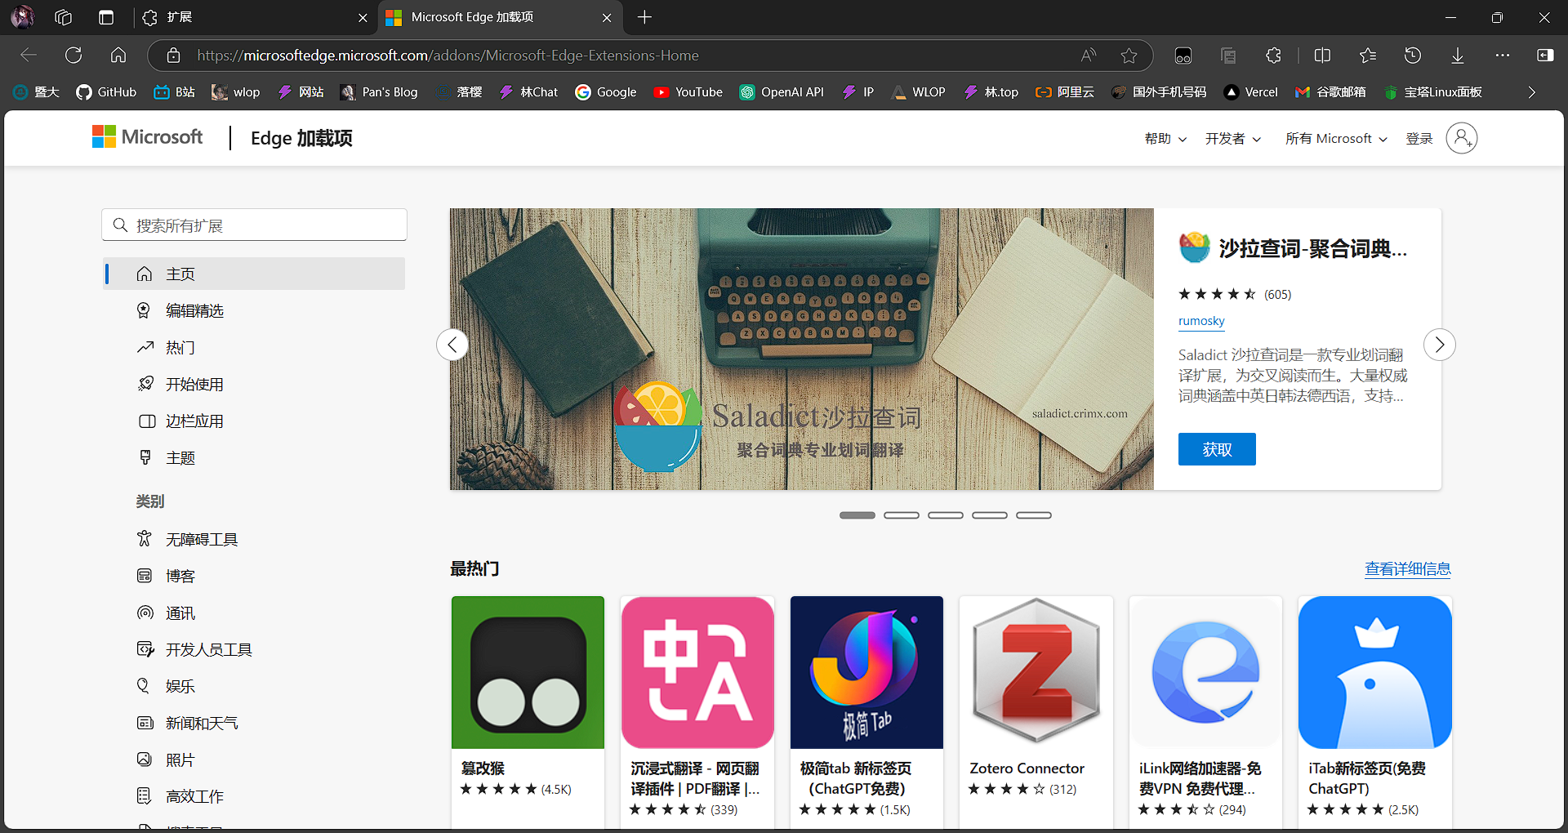The width and height of the screenshot is (1568, 833).
Task: Show more bookmarks overflow chevron
Action: (1532, 92)
